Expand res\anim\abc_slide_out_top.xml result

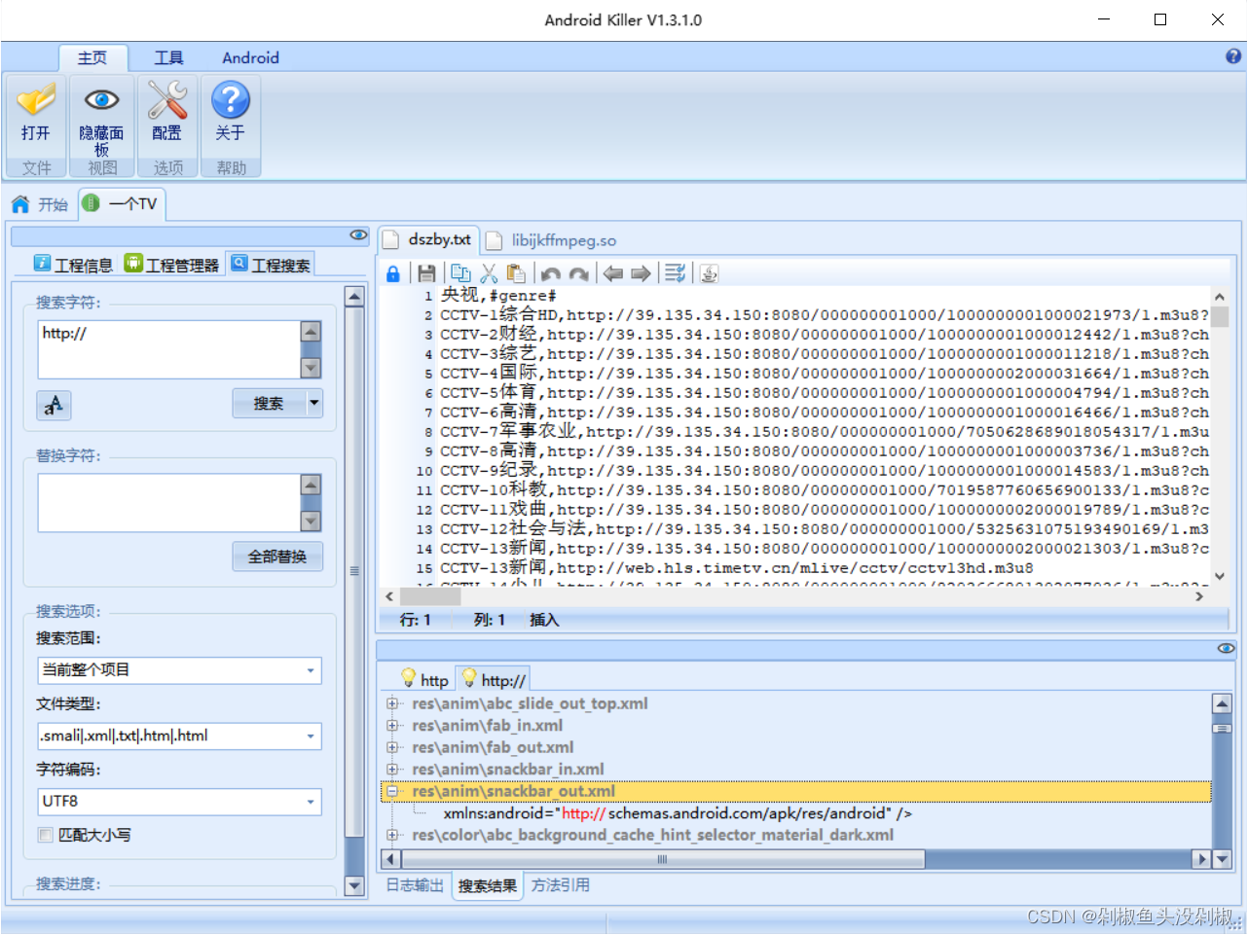pos(392,703)
